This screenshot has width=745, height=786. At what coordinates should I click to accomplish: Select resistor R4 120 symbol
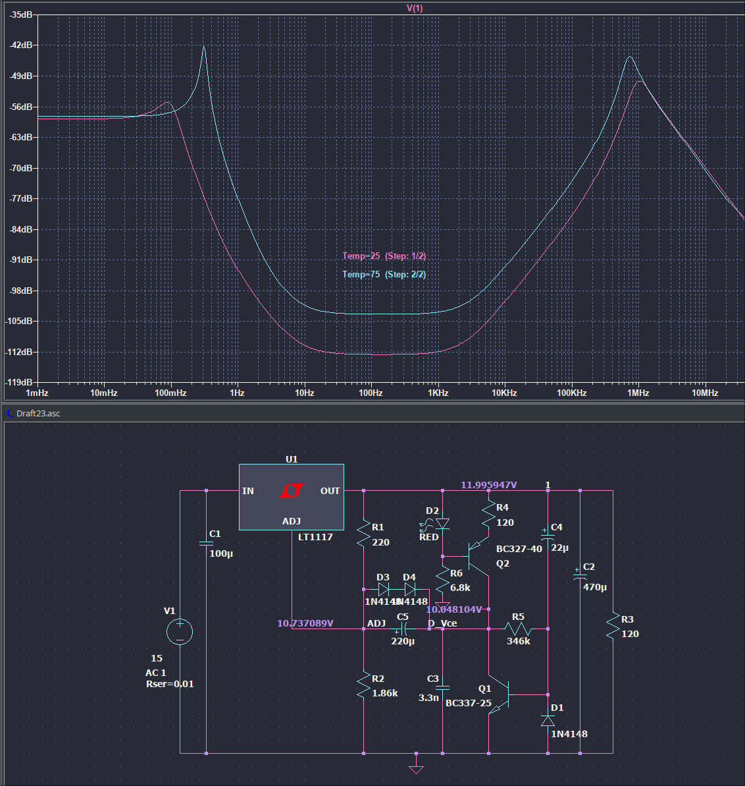coord(488,514)
